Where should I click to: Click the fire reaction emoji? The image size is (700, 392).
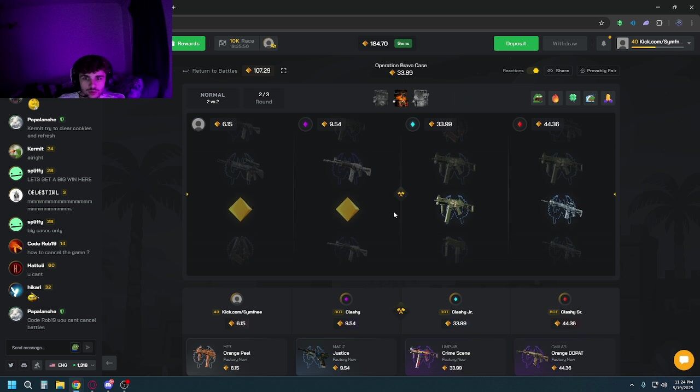[x=555, y=98]
